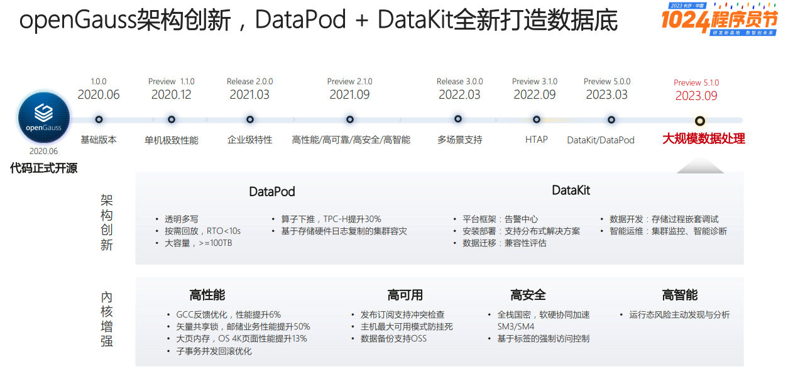
Task: Click the 多场景支持 label
Action: click(459, 140)
